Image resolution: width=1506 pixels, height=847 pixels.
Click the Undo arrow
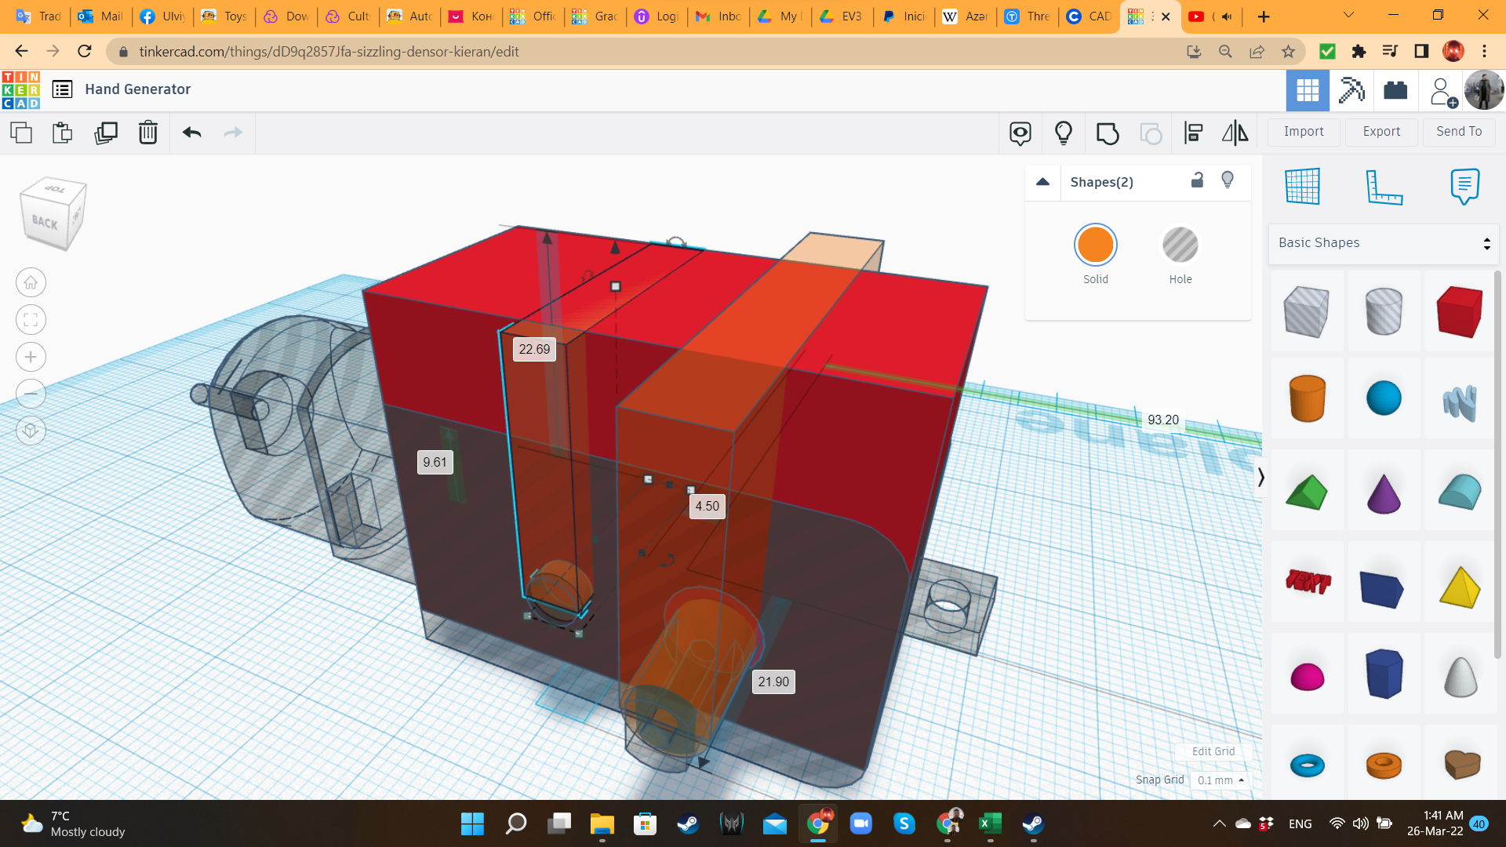tap(192, 133)
